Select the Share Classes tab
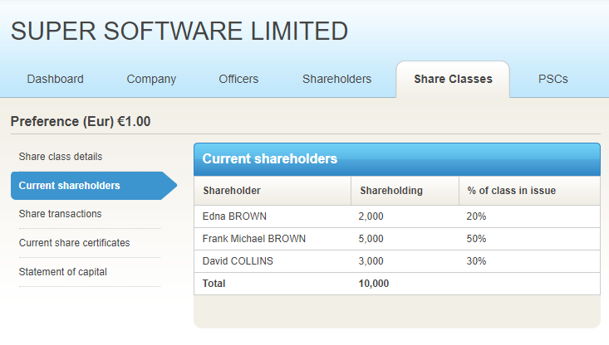Viewport: 609px width, 345px height. 453,80
